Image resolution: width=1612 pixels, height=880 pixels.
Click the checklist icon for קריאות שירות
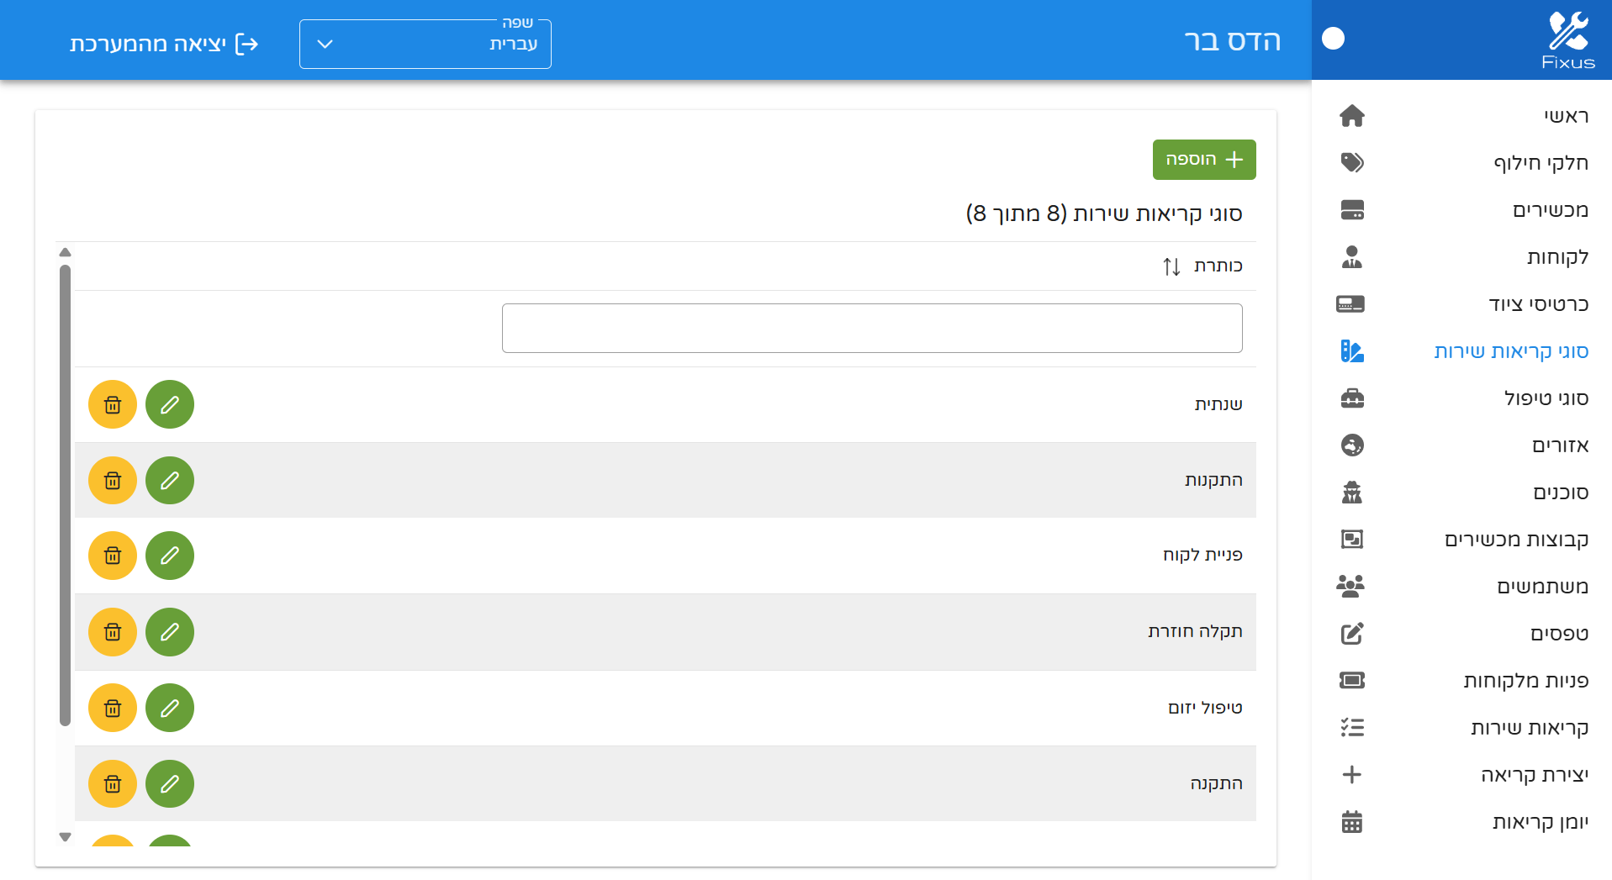1351,728
